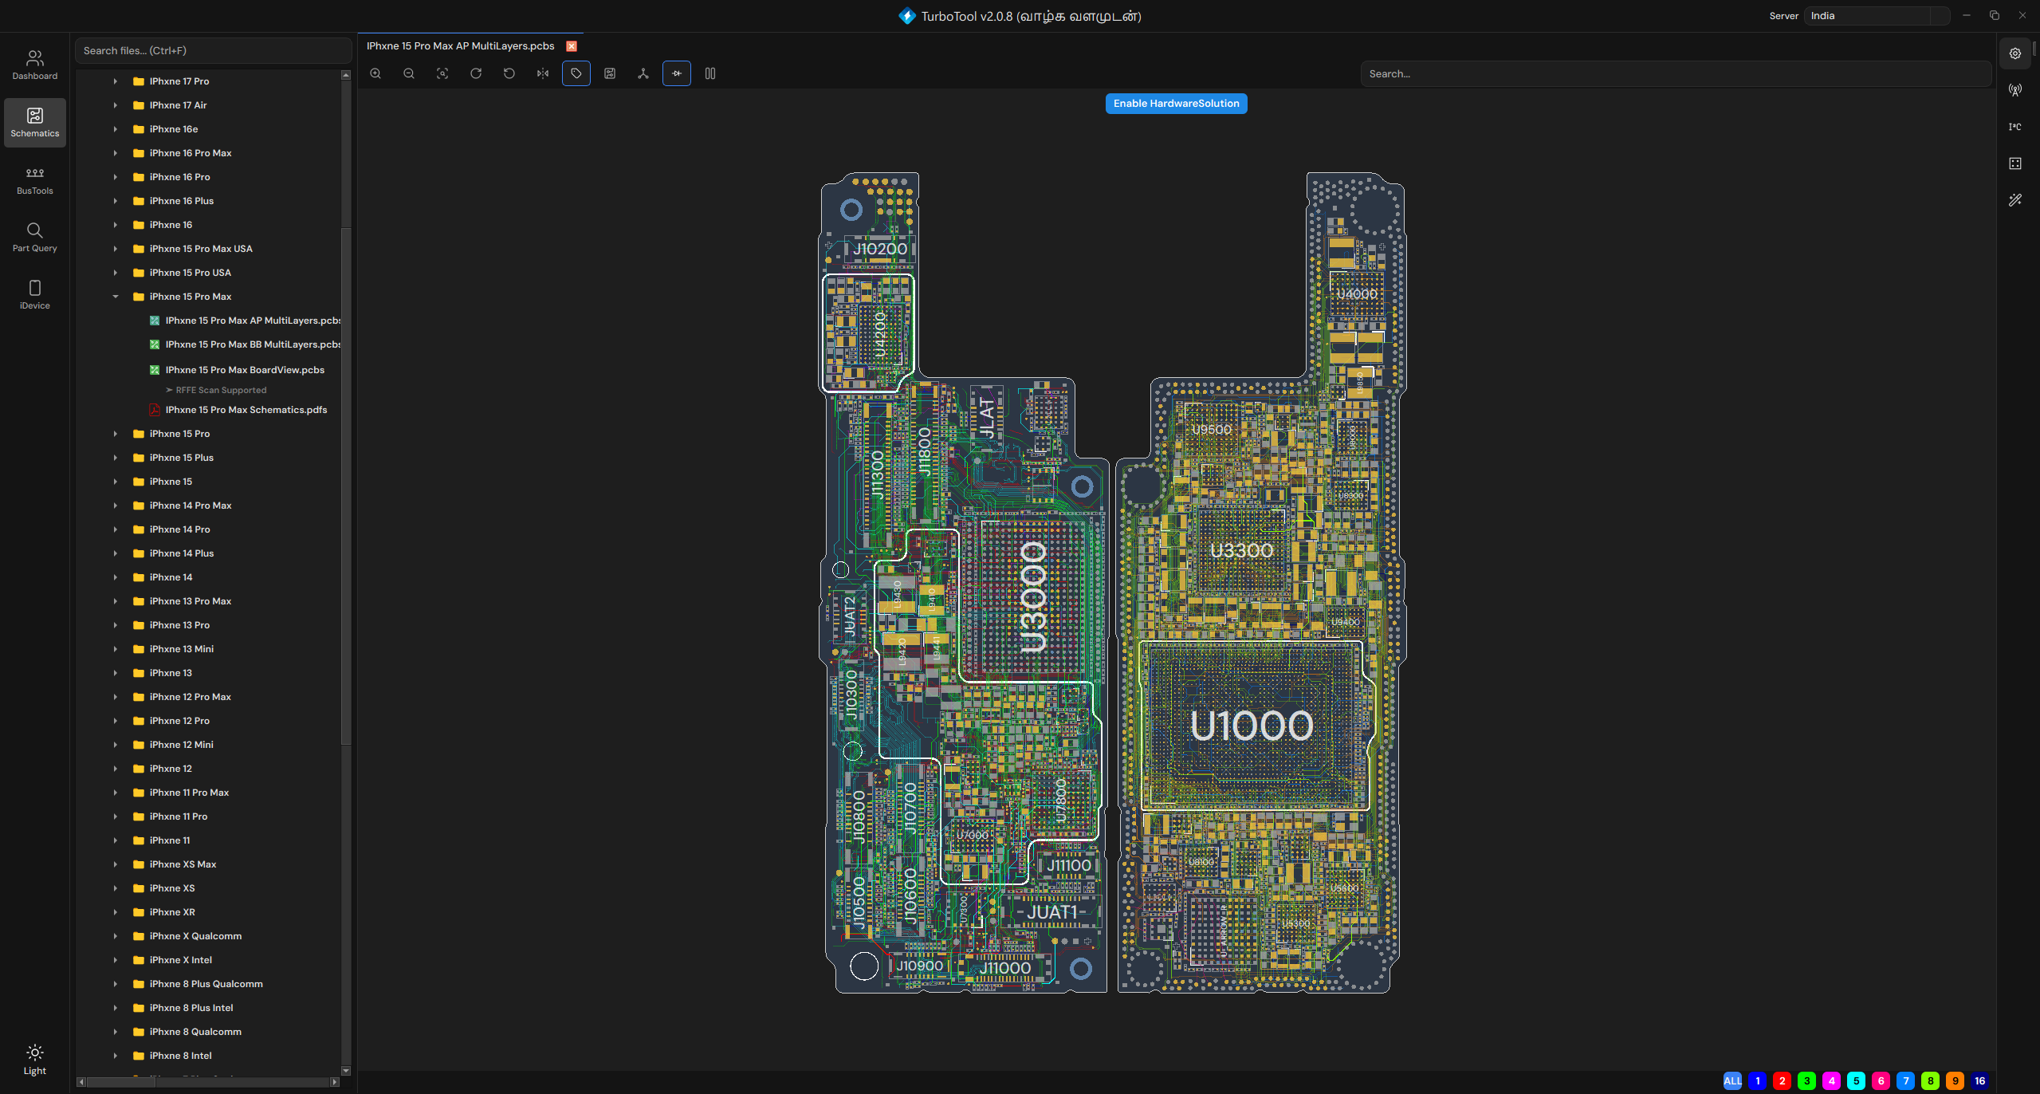This screenshot has width=2040, height=1094.
Task: Rotate the board clockwise
Action: 476,73
